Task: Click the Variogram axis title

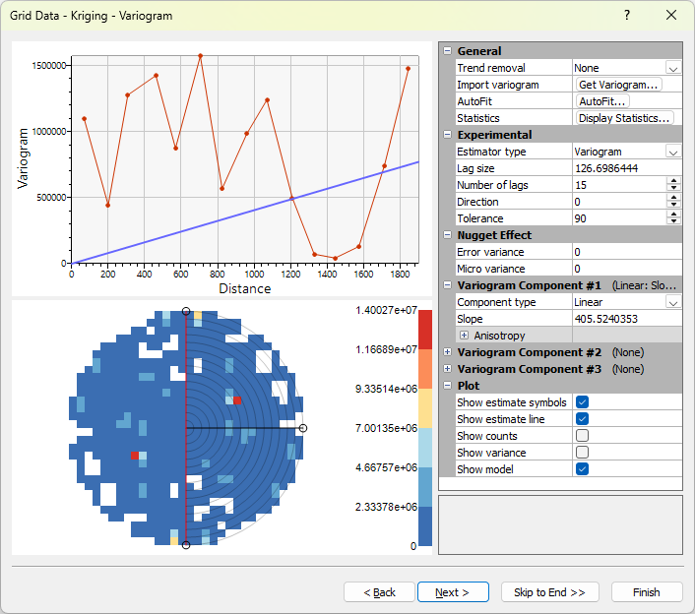Action: (x=23, y=158)
